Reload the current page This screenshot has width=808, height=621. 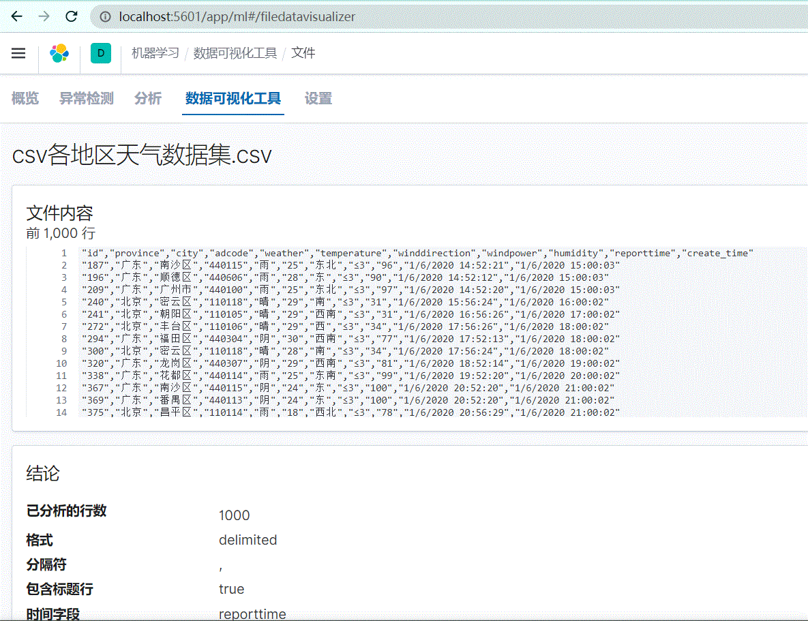(x=71, y=16)
